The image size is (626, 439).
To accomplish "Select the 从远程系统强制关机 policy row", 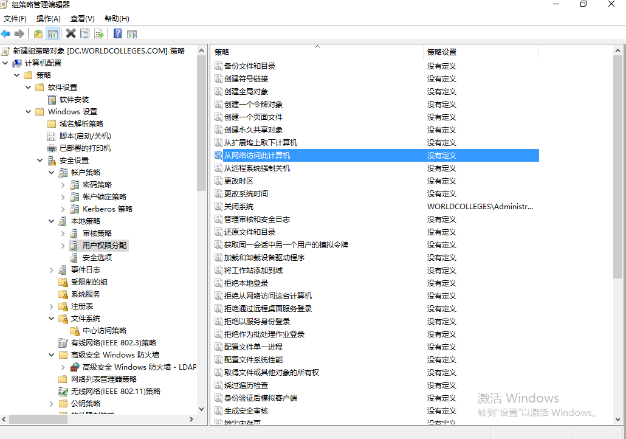I will 375,168.
